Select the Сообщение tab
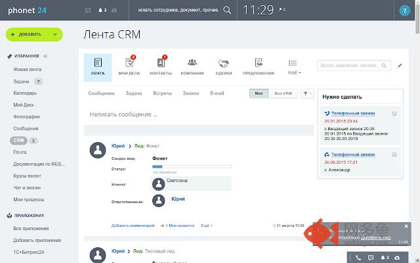The height and width of the screenshot is (263, 420). [101, 93]
